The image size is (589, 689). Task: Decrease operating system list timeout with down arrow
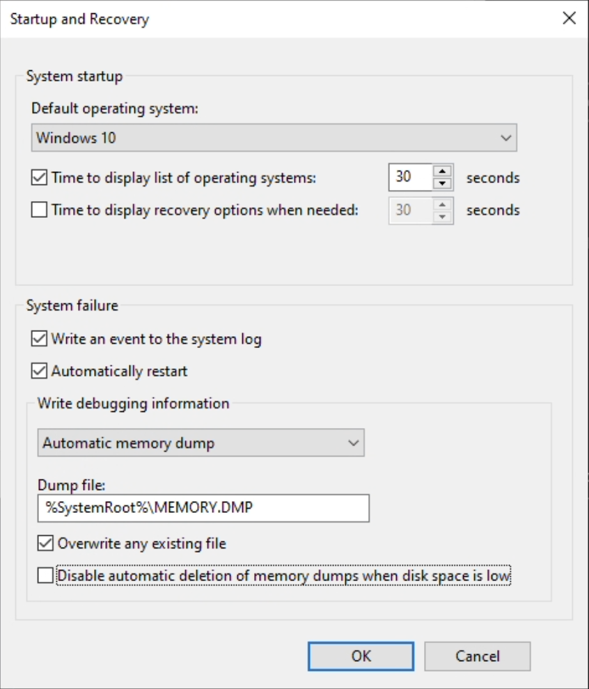(443, 183)
